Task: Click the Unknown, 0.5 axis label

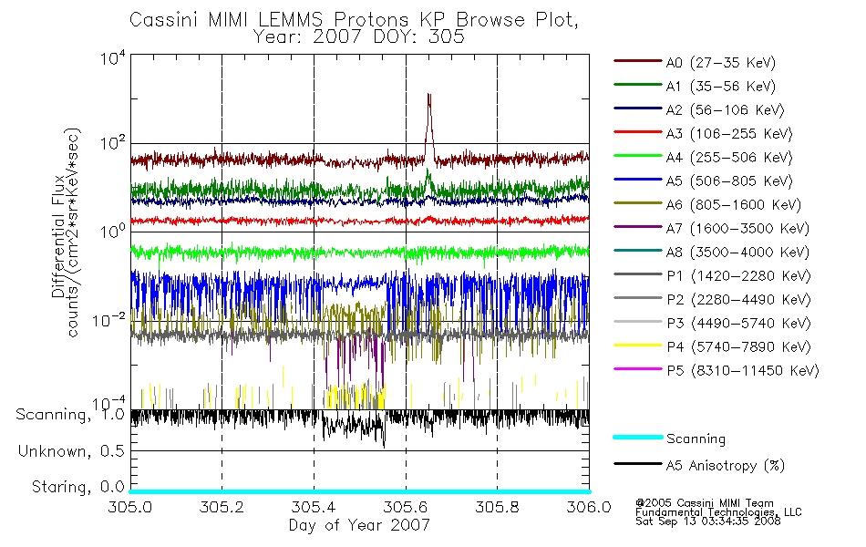Action: click(x=71, y=451)
